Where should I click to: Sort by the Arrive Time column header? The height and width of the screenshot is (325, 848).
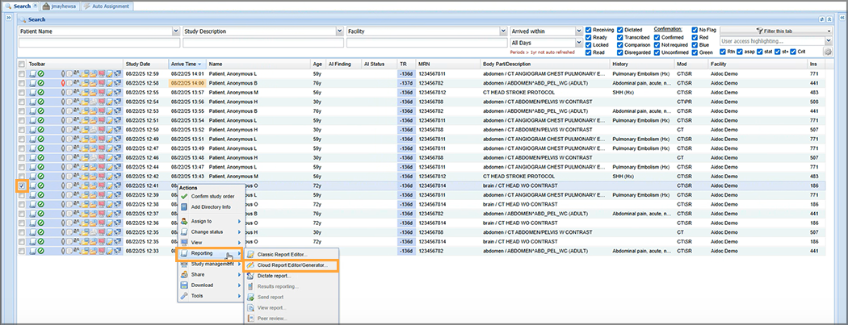184,63
